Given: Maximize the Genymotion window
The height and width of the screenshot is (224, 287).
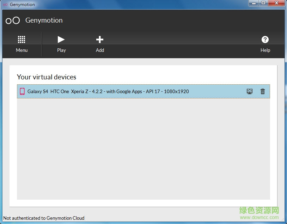Looking at the screenshot, I should [263, 3].
